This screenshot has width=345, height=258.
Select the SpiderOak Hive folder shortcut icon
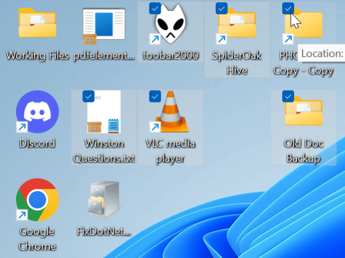(237, 23)
